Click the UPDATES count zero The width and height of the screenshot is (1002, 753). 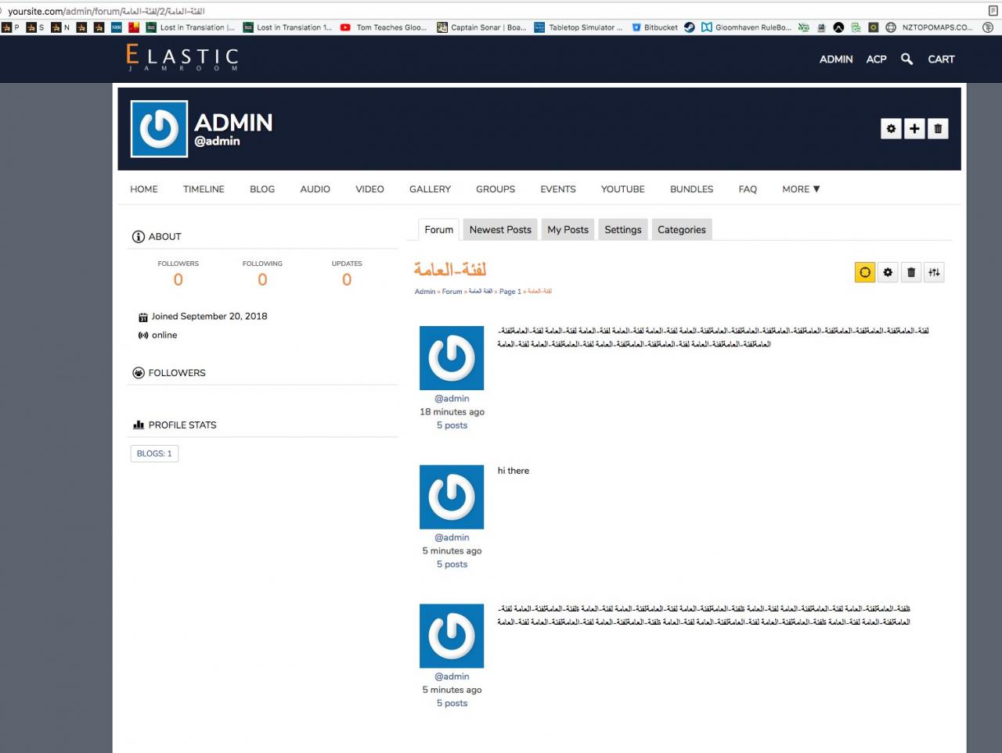(347, 280)
